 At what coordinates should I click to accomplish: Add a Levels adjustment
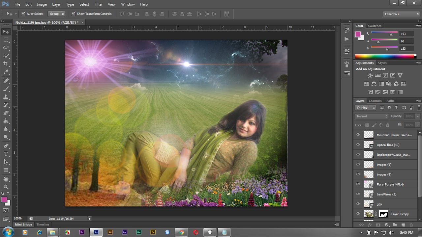point(378,76)
